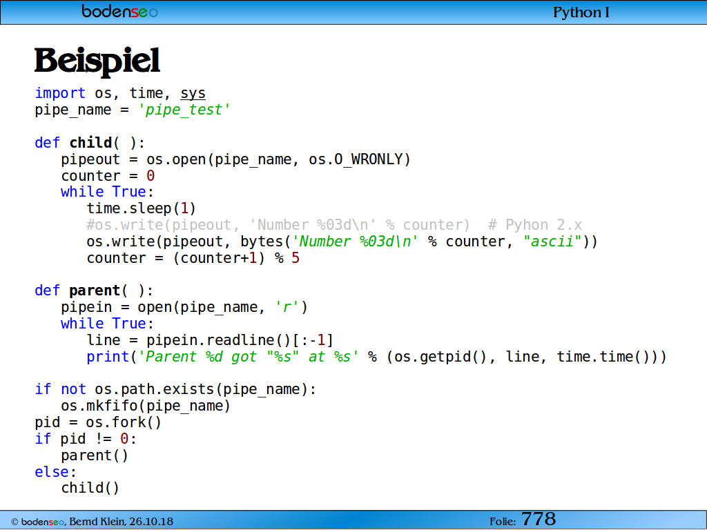Click 'while True:' inside parent function
Image resolution: width=707 pixels, height=530 pixels.
tap(107, 324)
